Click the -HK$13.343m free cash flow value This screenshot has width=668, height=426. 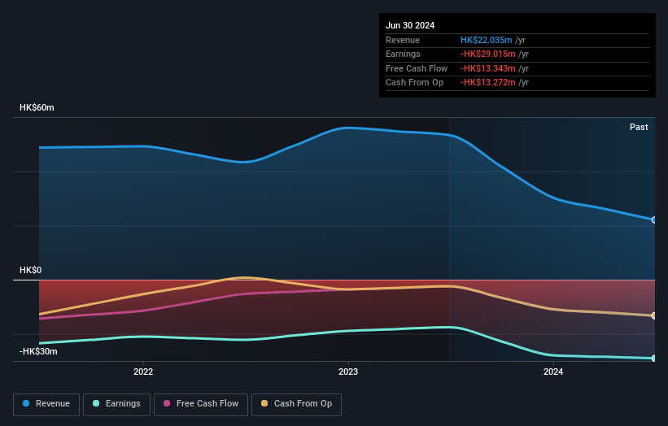(x=488, y=68)
